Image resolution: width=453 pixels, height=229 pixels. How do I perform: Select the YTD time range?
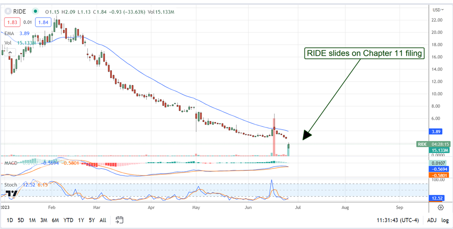click(68, 220)
